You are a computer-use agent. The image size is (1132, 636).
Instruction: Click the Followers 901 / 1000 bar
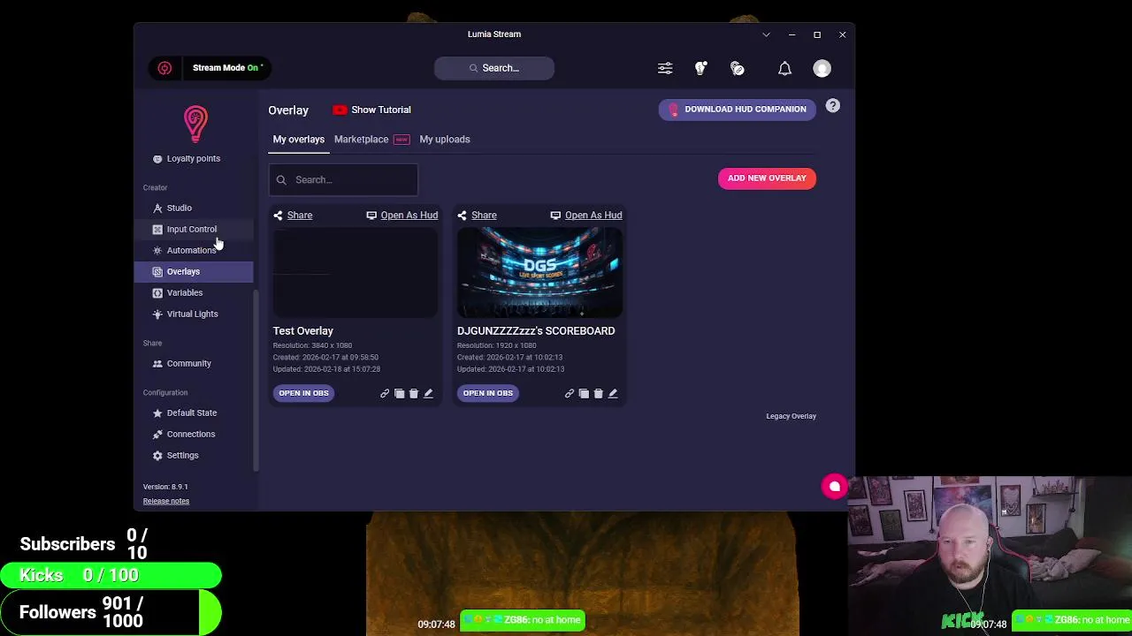pyautogui.click(x=111, y=612)
